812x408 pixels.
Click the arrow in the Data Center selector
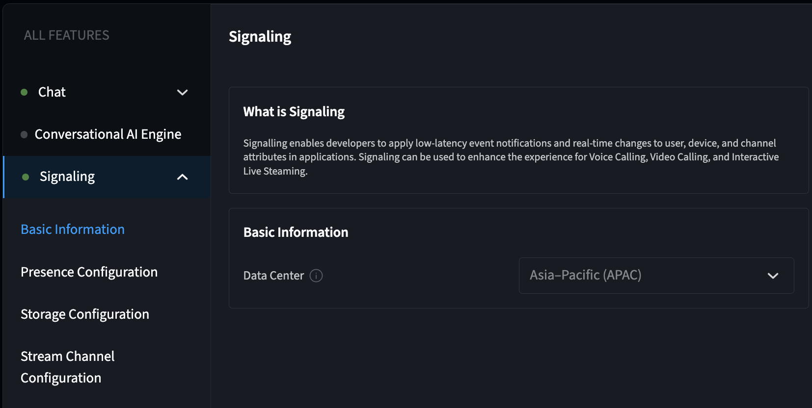click(x=773, y=276)
